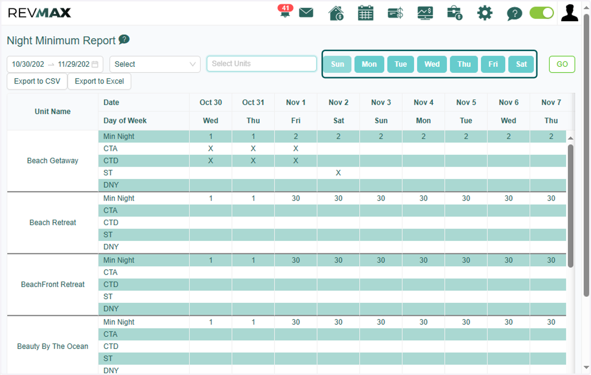591x375 pixels.
Task: Click BeachFront Retreat Min Night for Oct 30
Action: 211,260
